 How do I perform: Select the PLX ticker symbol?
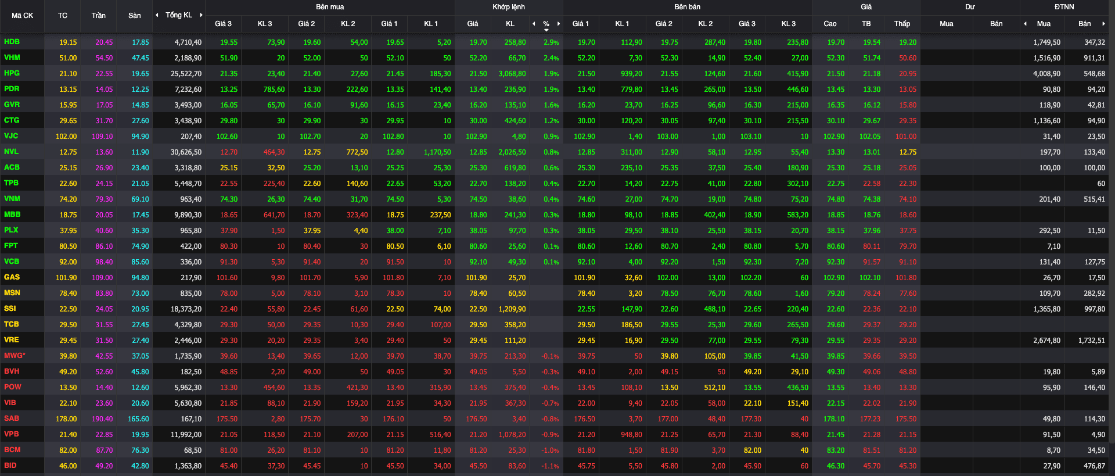pyautogui.click(x=11, y=230)
